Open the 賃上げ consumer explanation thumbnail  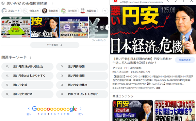[x=74, y=27]
